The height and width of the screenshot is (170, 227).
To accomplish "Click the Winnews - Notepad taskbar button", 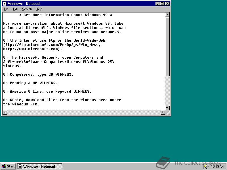I will (40, 166).
